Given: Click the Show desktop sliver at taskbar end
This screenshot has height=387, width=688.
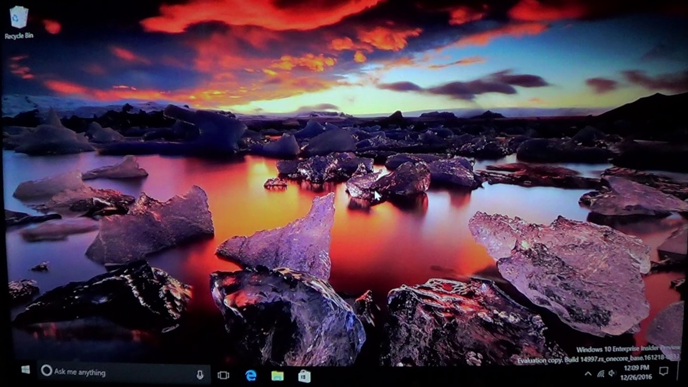Looking at the screenshot, I should (x=678, y=371).
